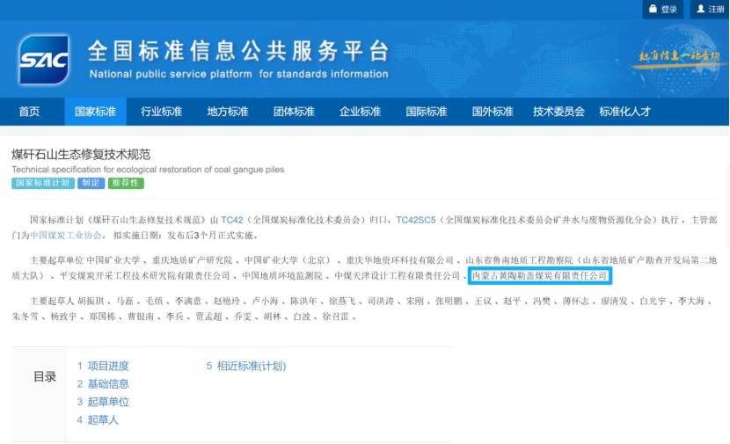Jump to 起草单位 section in contents
Screen dimensions: 730x444
[103, 402]
